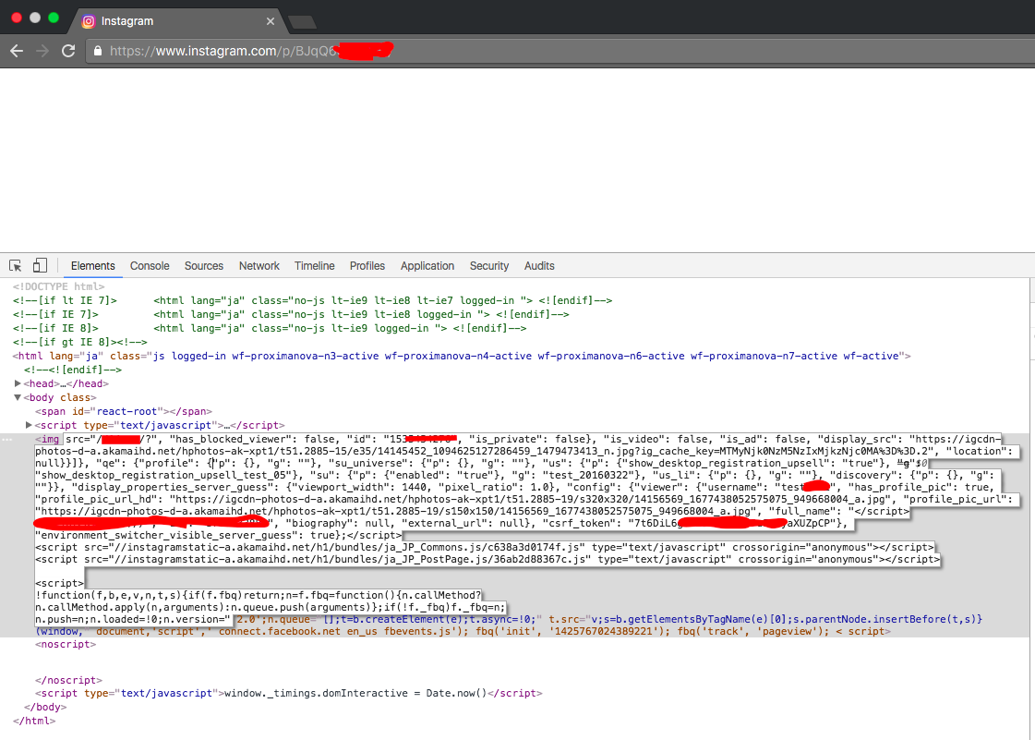This screenshot has width=1035, height=740.
Task: Select the <!DOCTYPE html> line
Action: pyautogui.click(x=58, y=286)
